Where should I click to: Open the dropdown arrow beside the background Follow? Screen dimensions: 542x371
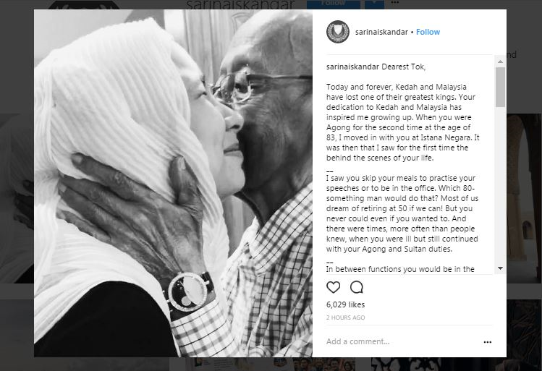[x=374, y=4]
